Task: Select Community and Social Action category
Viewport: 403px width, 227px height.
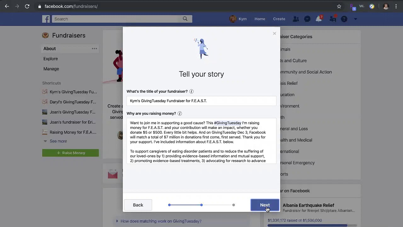Action: [x=305, y=72]
